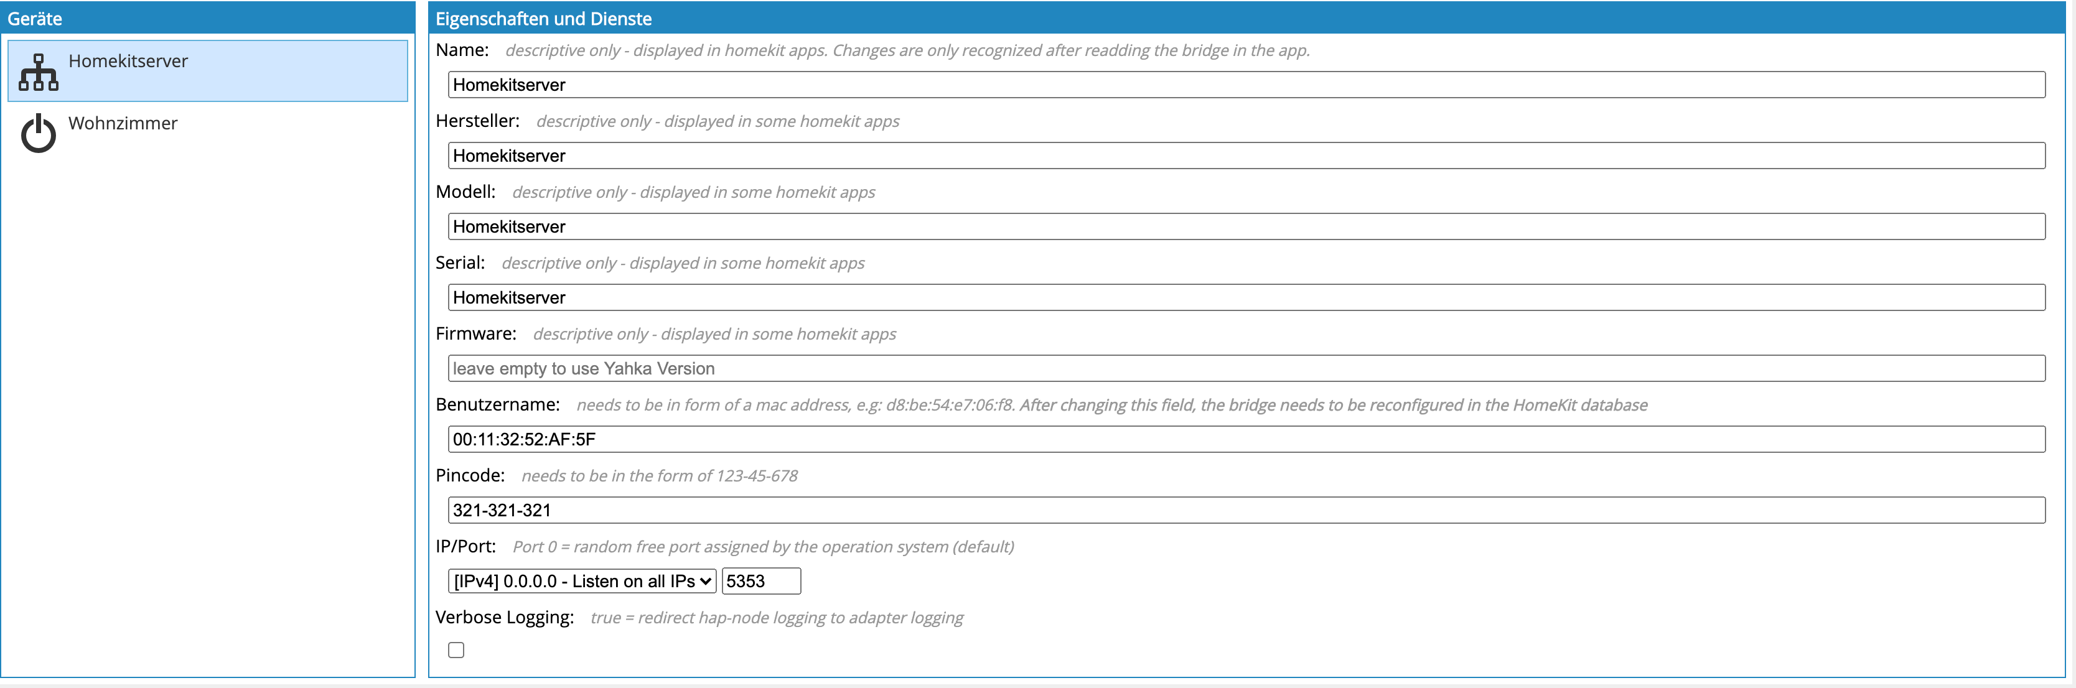Click into the Serial text field

(x=1246, y=297)
